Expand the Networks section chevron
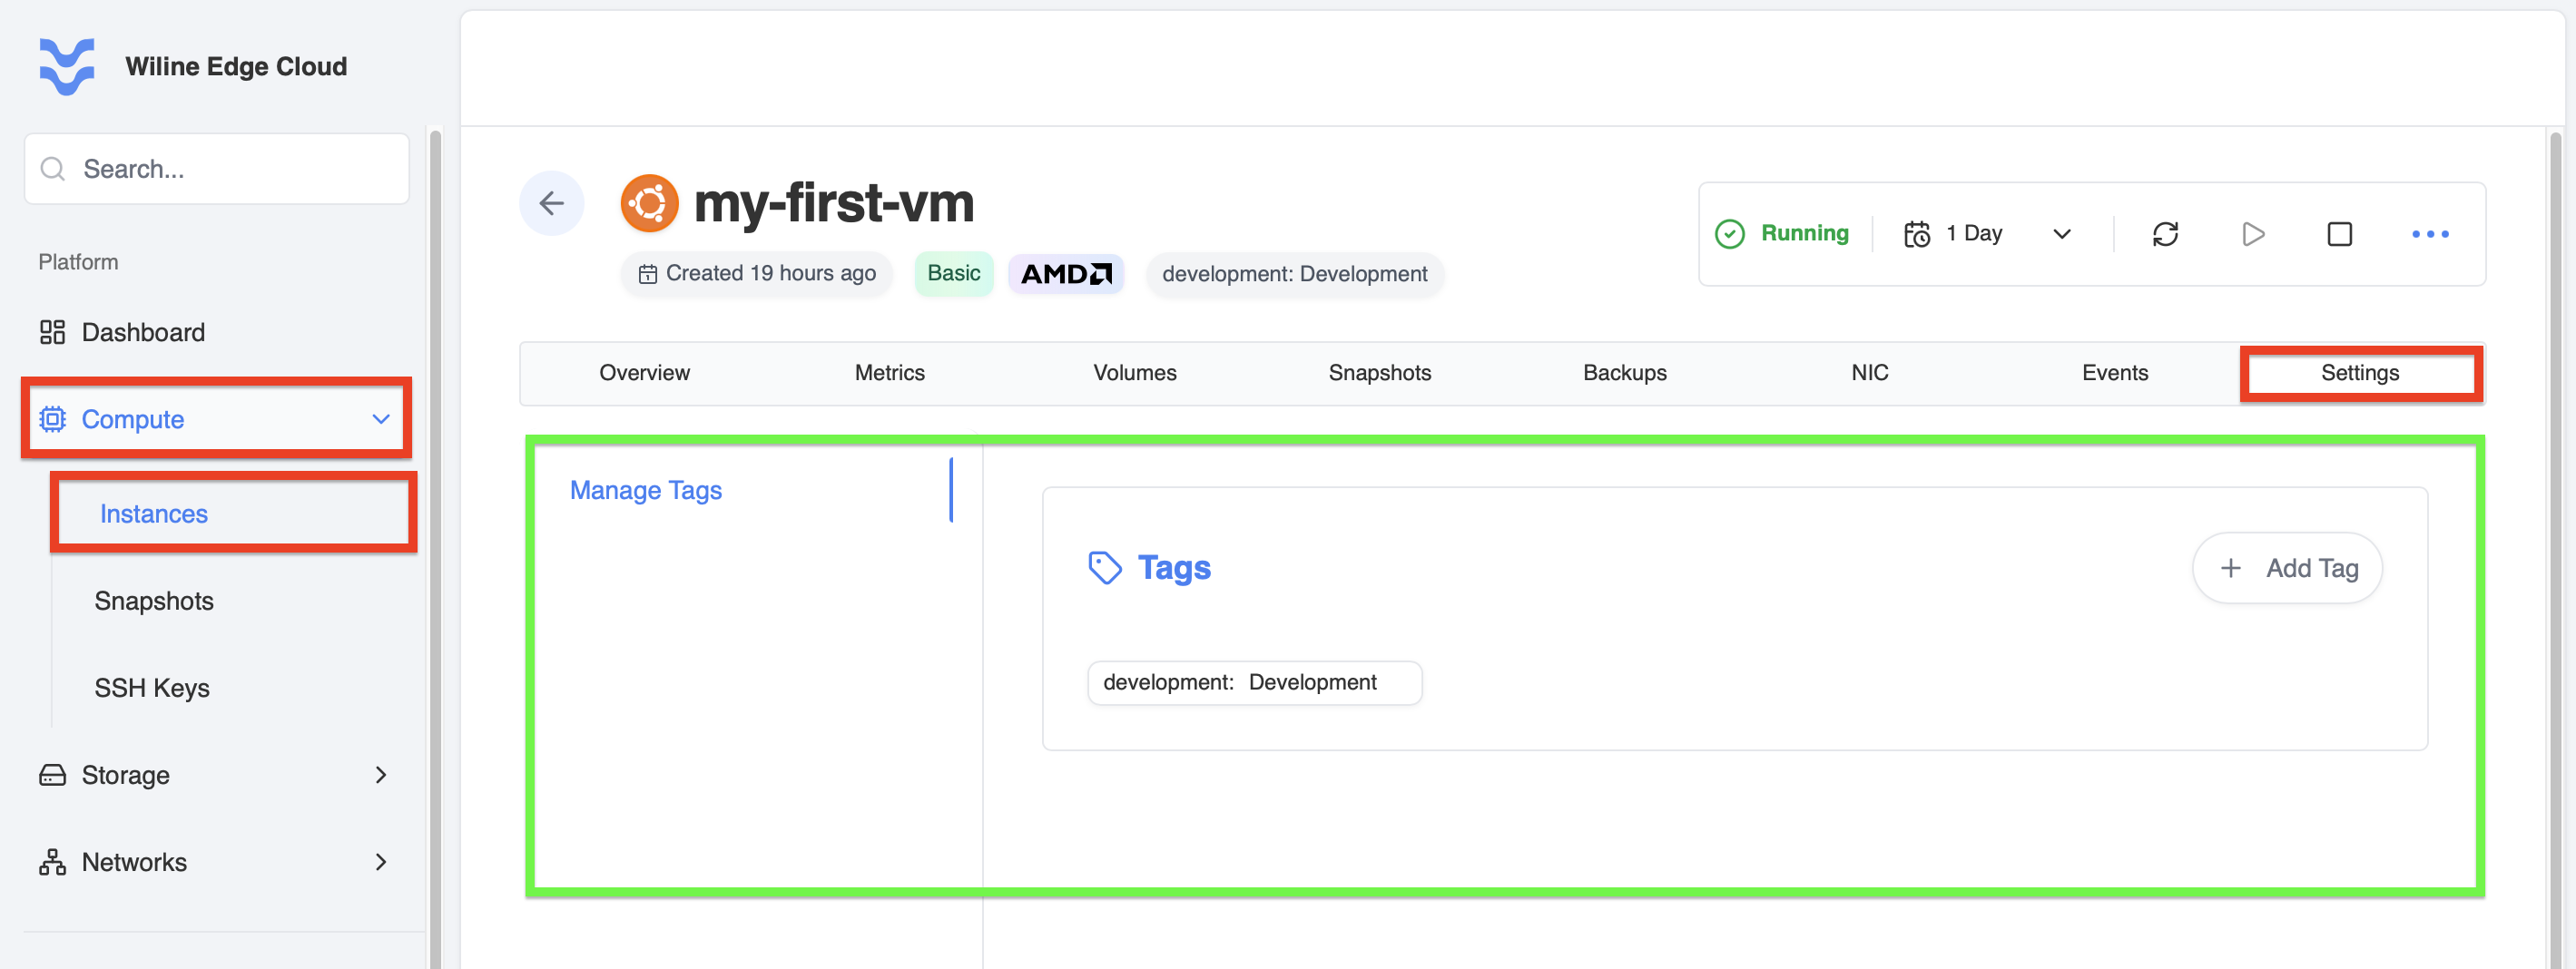The image size is (2576, 969). pyautogui.click(x=381, y=862)
